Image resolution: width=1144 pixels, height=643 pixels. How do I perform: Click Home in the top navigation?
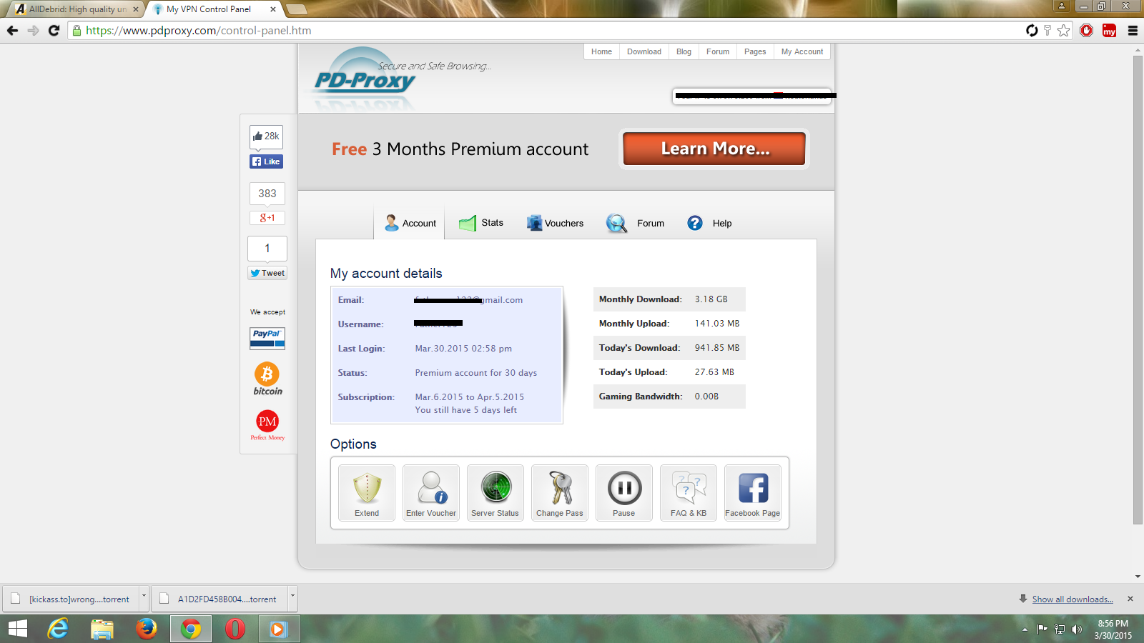[x=601, y=51]
